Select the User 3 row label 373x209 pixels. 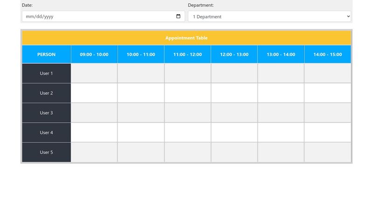tap(46, 113)
